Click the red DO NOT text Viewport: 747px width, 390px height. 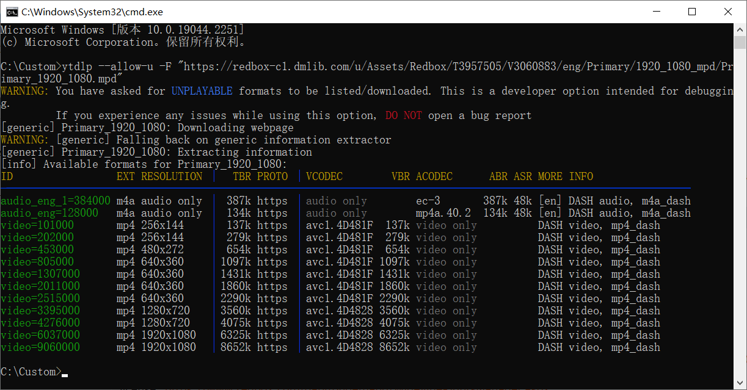coord(403,115)
